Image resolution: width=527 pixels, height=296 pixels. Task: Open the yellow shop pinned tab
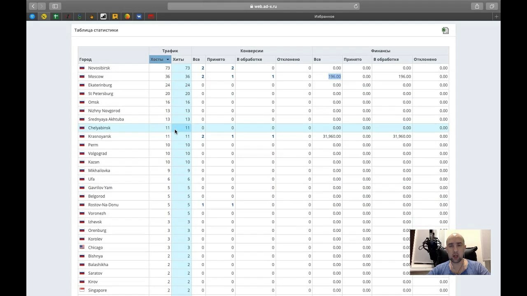115,16
